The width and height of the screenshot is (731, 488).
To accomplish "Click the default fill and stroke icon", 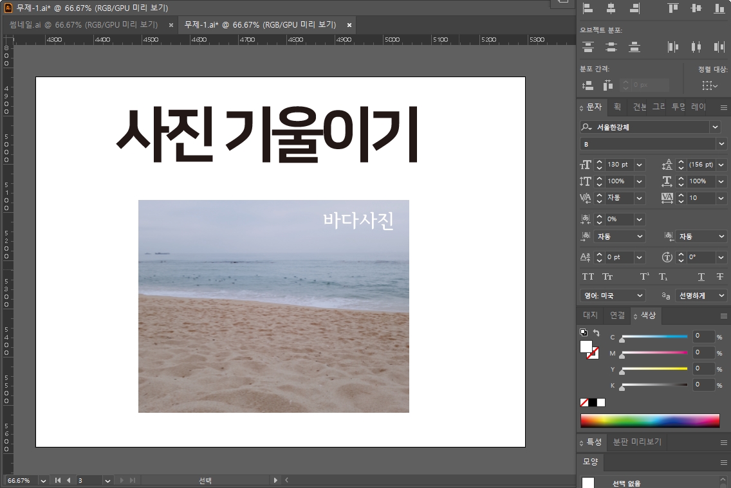I will [x=584, y=332].
